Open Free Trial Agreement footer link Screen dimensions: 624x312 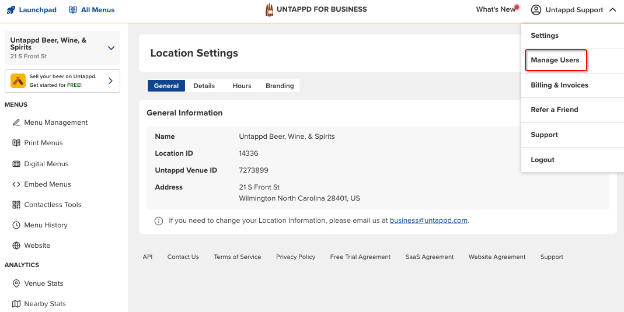pyautogui.click(x=361, y=257)
